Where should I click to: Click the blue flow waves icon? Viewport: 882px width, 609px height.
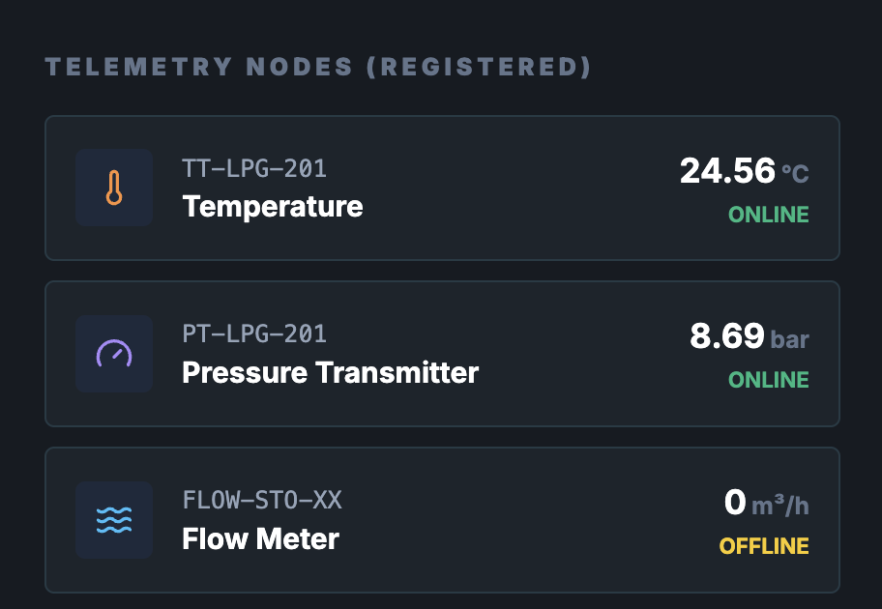point(114,520)
